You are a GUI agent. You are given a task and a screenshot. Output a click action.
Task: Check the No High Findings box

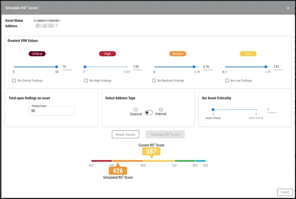click(x=86, y=80)
